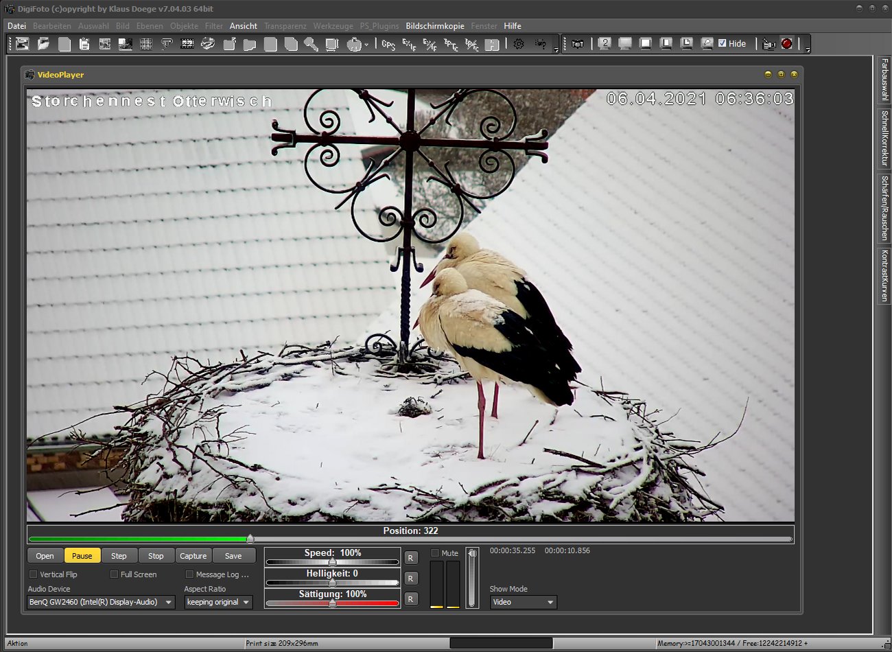Image resolution: width=892 pixels, height=652 pixels.
Task: Click the monitor icon labeled 2
Action: point(605,44)
